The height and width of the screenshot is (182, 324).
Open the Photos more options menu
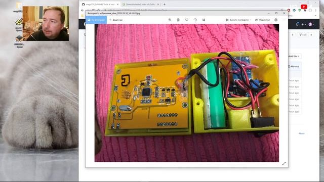coord(284,20)
